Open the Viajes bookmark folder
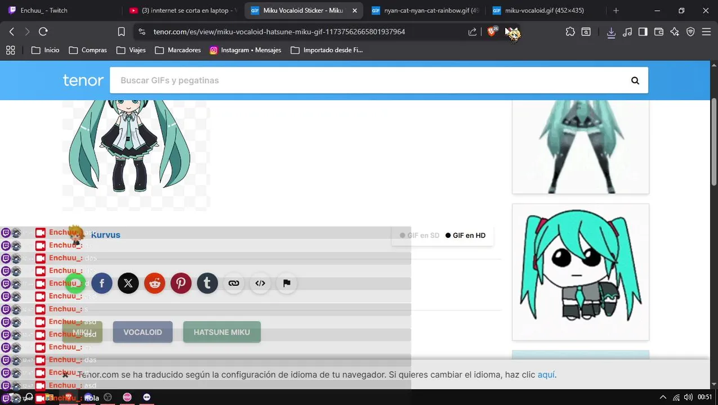The image size is (718, 405). click(131, 50)
